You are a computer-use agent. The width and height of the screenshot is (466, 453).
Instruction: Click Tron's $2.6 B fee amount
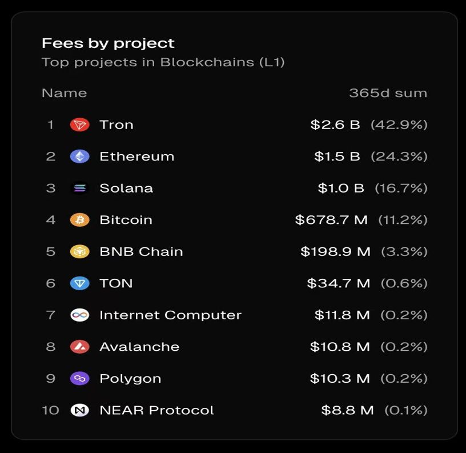[335, 125]
